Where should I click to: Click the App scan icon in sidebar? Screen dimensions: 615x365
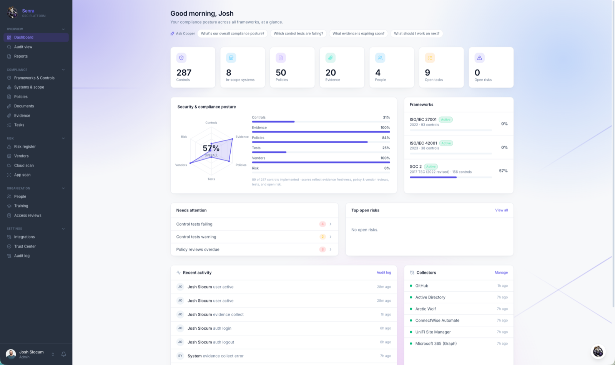[x=9, y=175]
